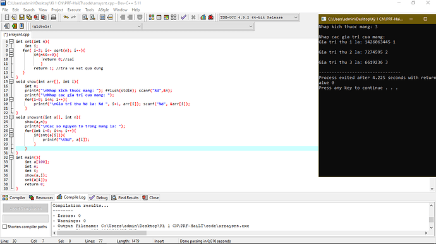Toggle Shorten compiler paths checkbox
The width and height of the screenshot is (436, 244).
click(x=4, y=227)
